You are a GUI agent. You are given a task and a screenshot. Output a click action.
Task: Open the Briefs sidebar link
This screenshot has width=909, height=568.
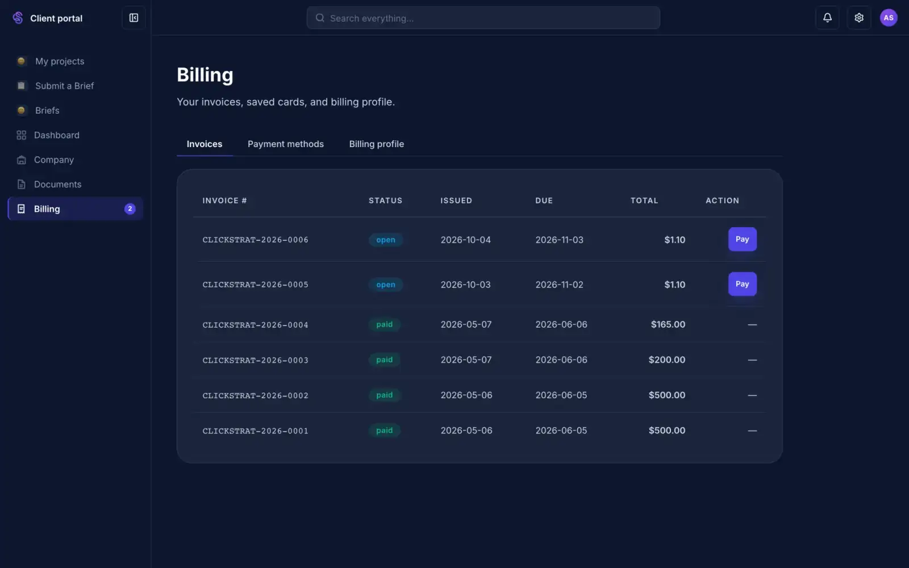point(75,110)
